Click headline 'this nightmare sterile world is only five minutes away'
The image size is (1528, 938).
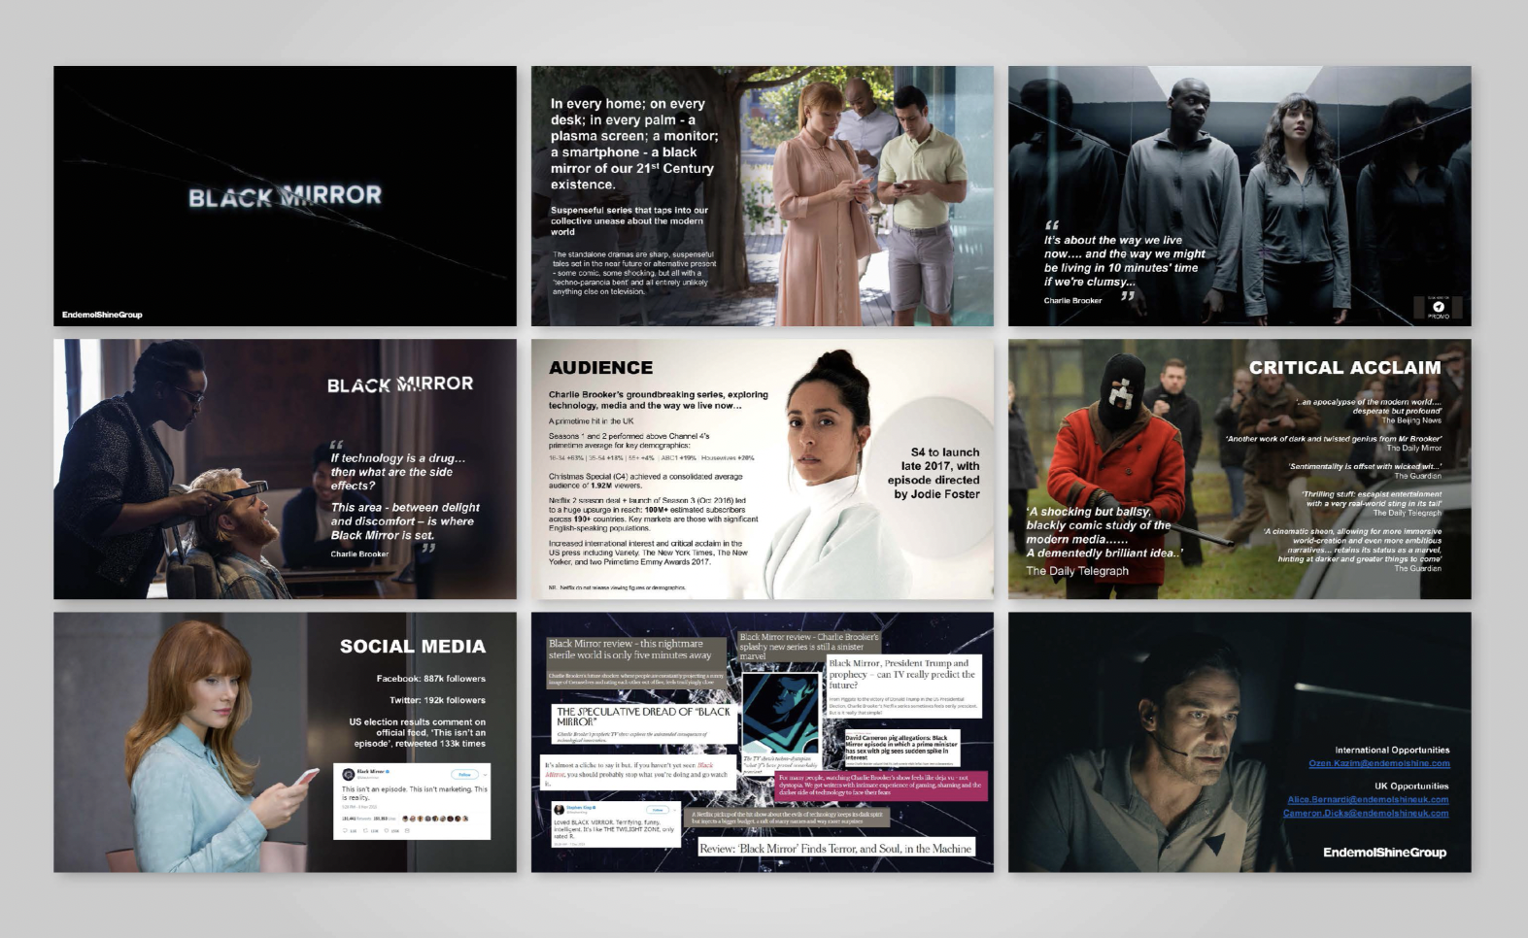[x=629, y=650]
